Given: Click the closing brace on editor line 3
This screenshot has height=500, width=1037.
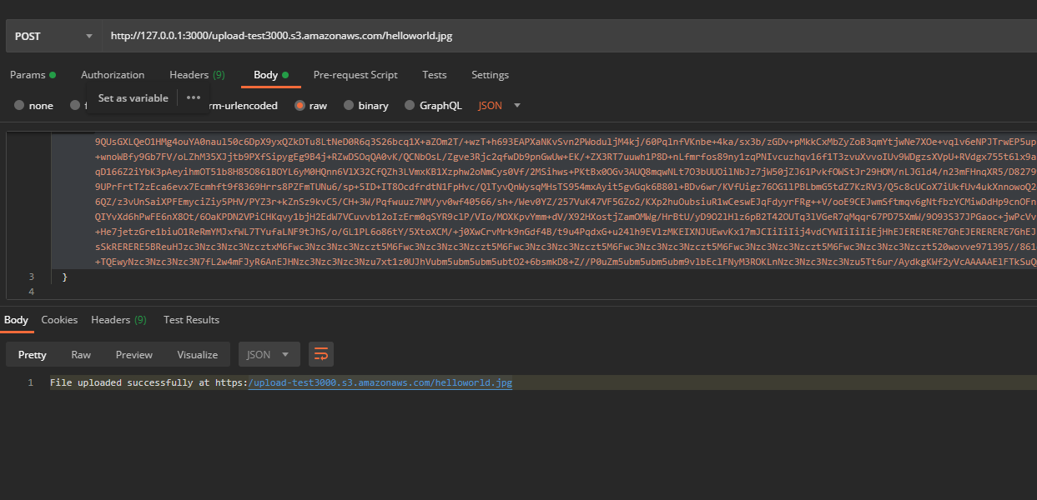Looking at the screenshot, I should [x=65, y=276].
